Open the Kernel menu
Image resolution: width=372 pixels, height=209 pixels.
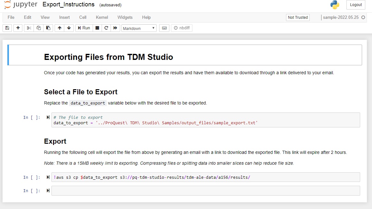(102, 17)
